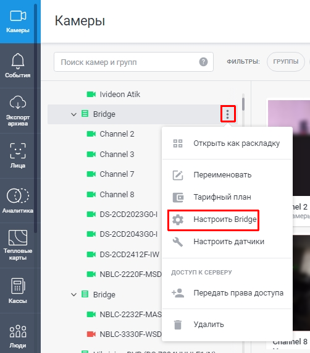Select camera NBLC-2232F-MAS in the tree

coord(130,314)
